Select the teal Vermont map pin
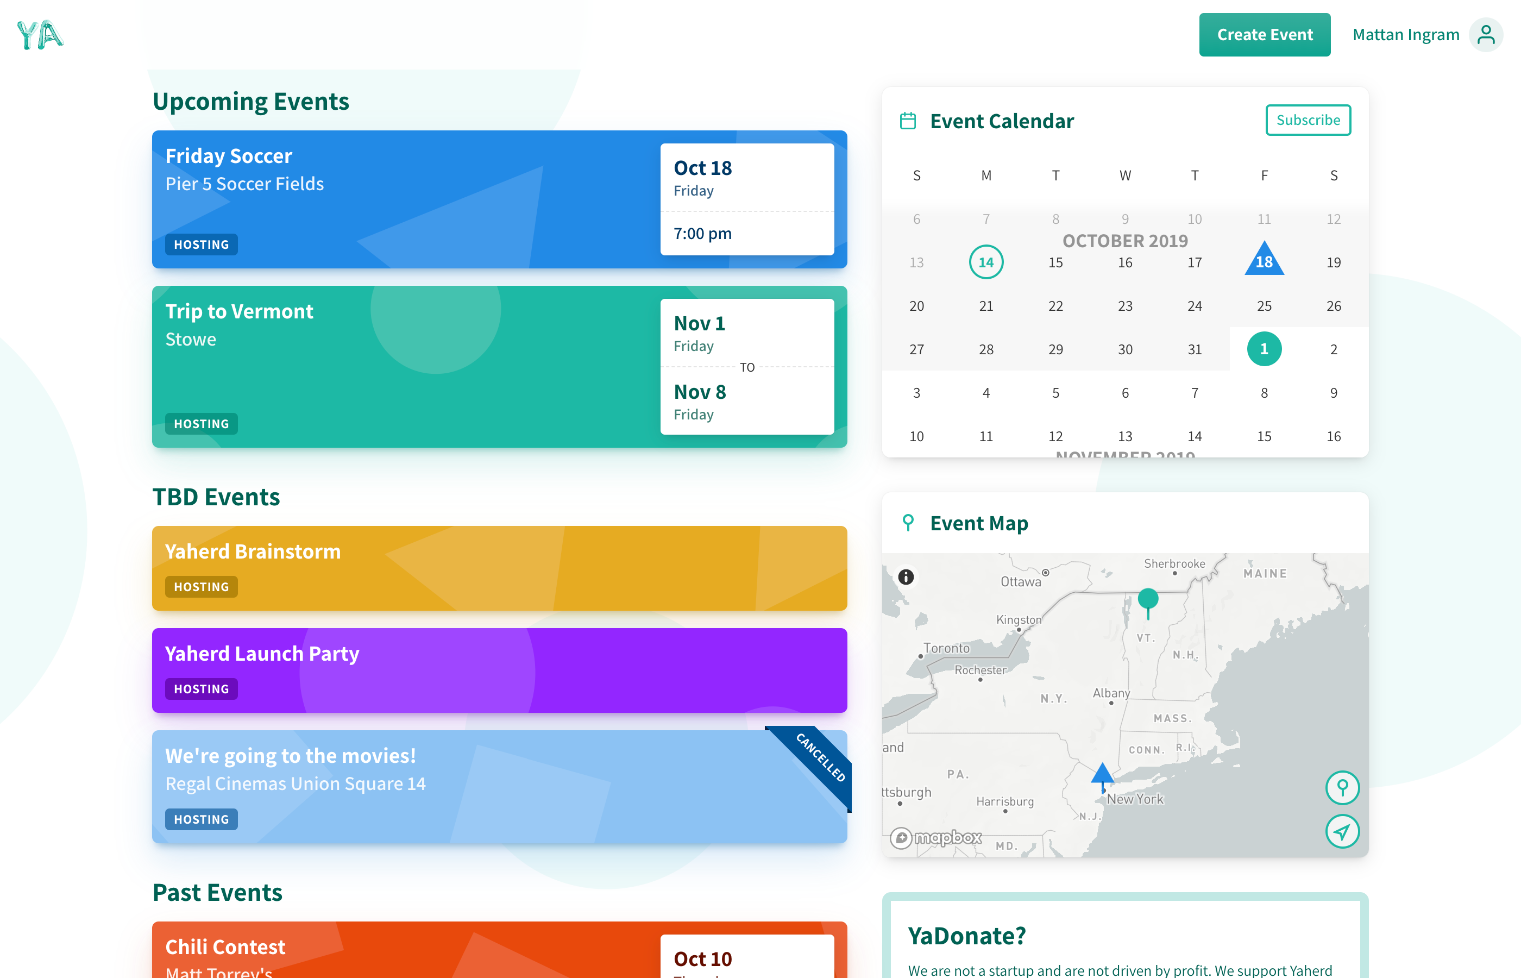This screenshot has width=1521, height=978. (1148, 599)
